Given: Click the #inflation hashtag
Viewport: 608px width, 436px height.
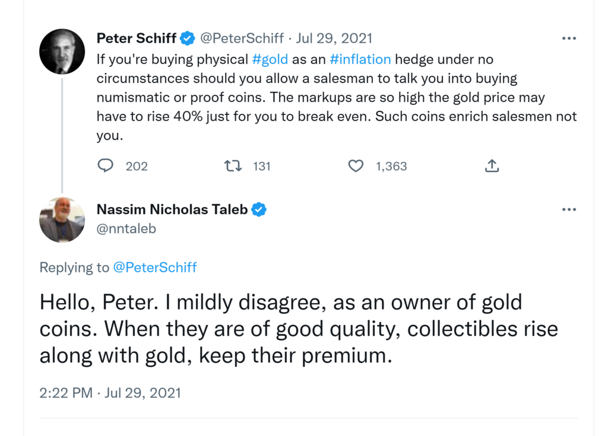Looking at the screenshot, I should tap(360, 59).
